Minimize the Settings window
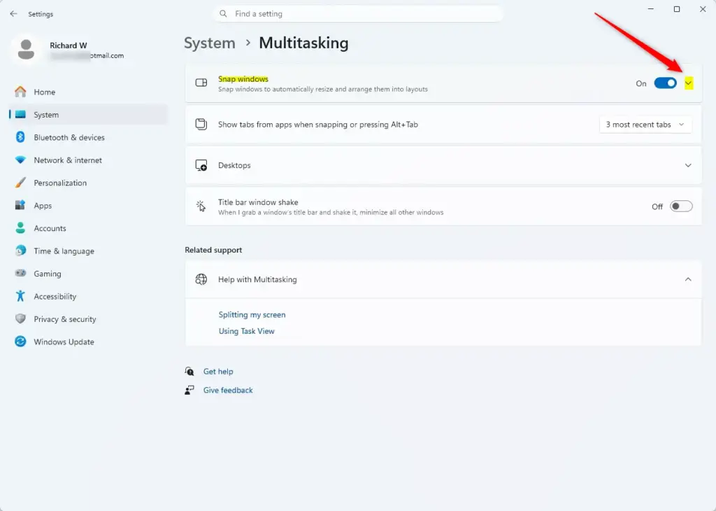 pos(651,9)
